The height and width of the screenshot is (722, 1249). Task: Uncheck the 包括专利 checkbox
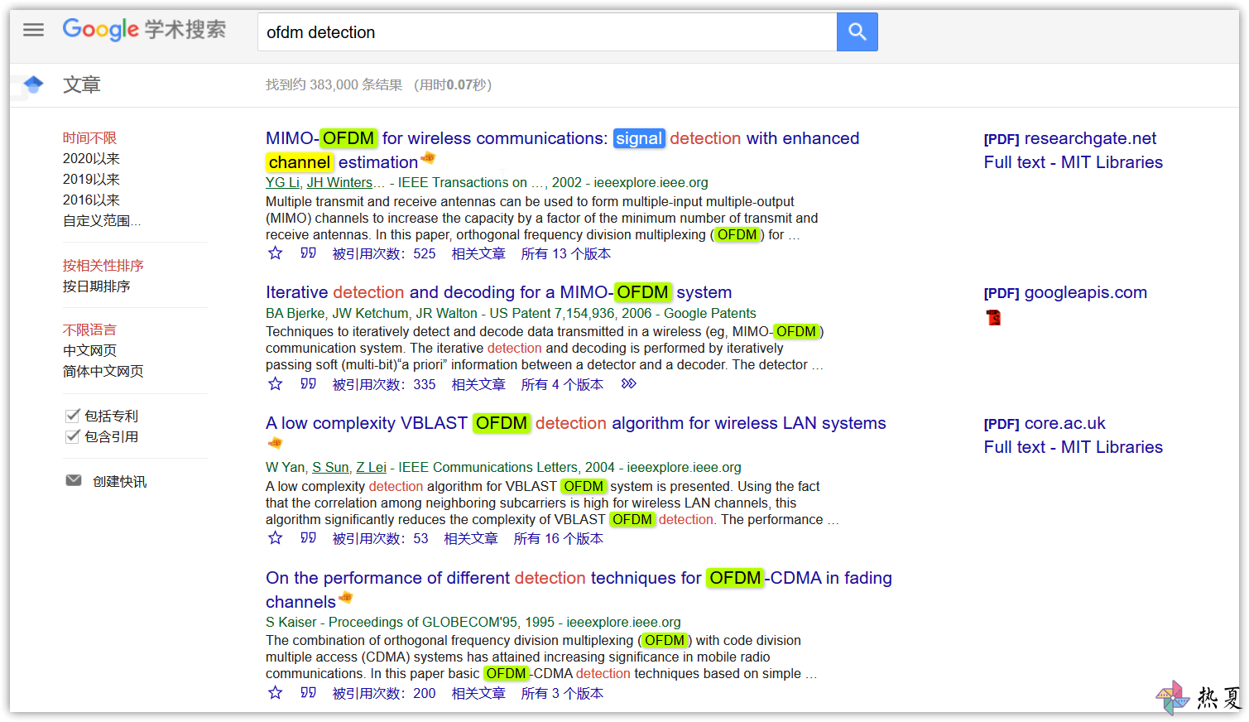[x=73, y=415]
